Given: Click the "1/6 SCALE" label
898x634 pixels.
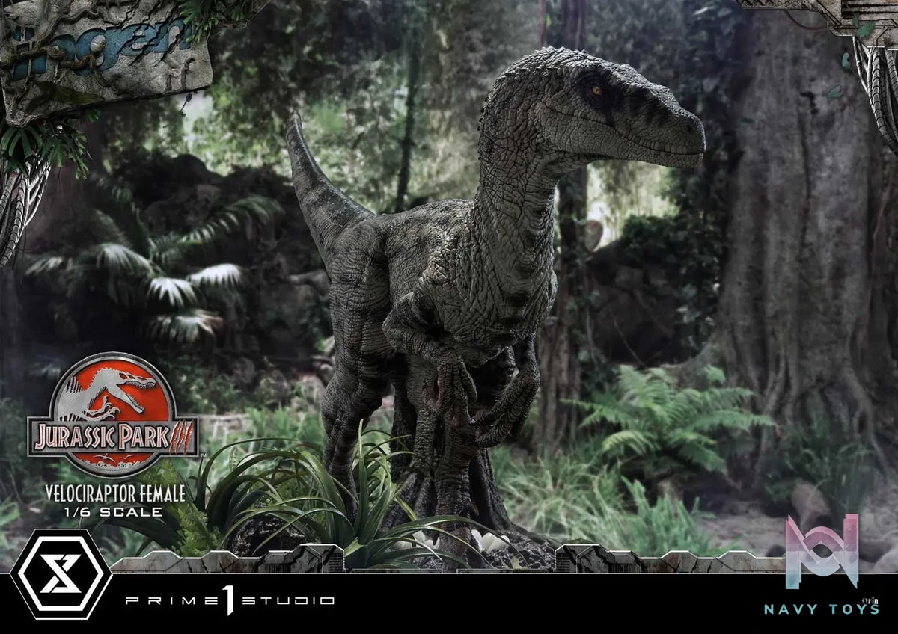Looking at the screenshot, I should [x=112, y=512].
